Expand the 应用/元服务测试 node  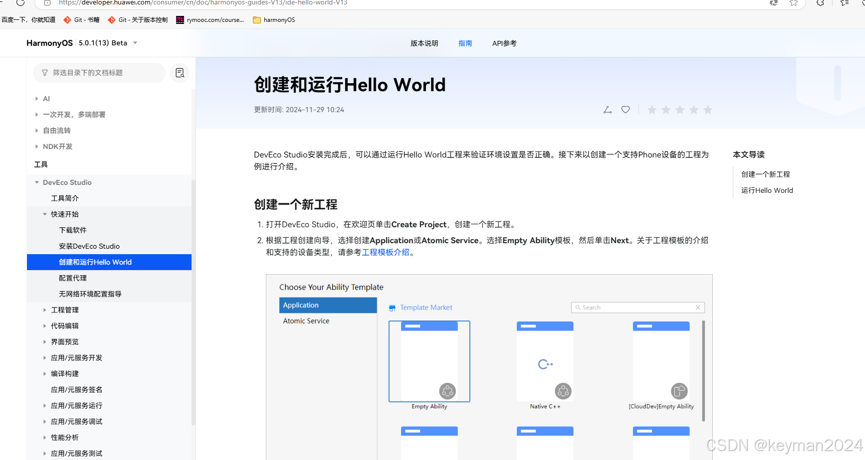point(44,454)
